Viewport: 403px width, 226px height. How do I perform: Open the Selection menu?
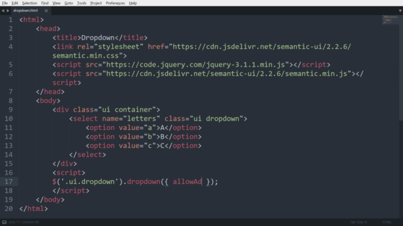coord(30,3)
